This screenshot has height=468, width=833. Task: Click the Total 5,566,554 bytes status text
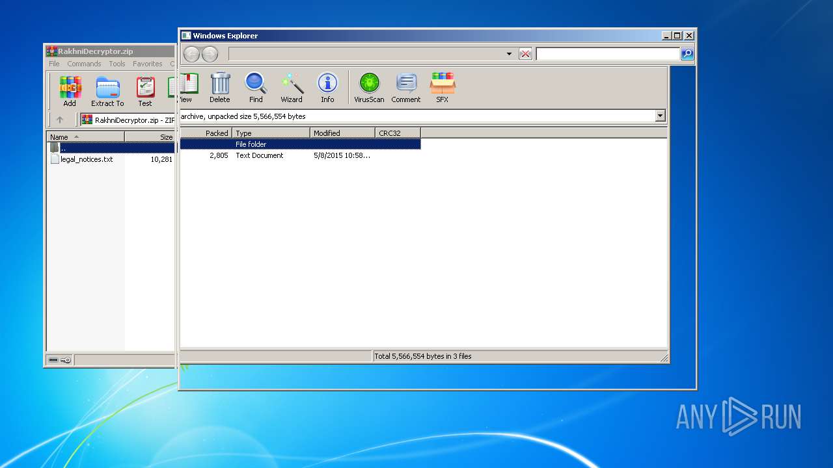click(x=423, y=356)
